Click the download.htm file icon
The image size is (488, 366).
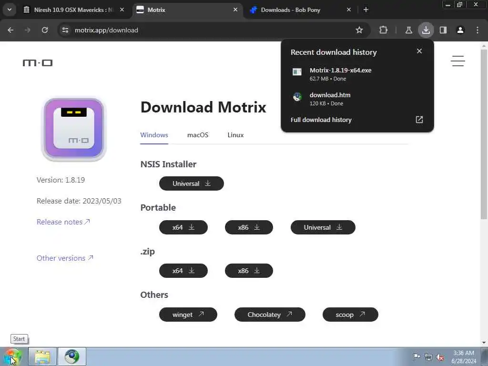[x=297, y=97]
